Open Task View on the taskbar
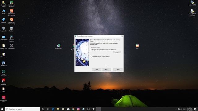The width and height of the screenshot is (198, 111). pyautogui.click(x=48, y=109)
